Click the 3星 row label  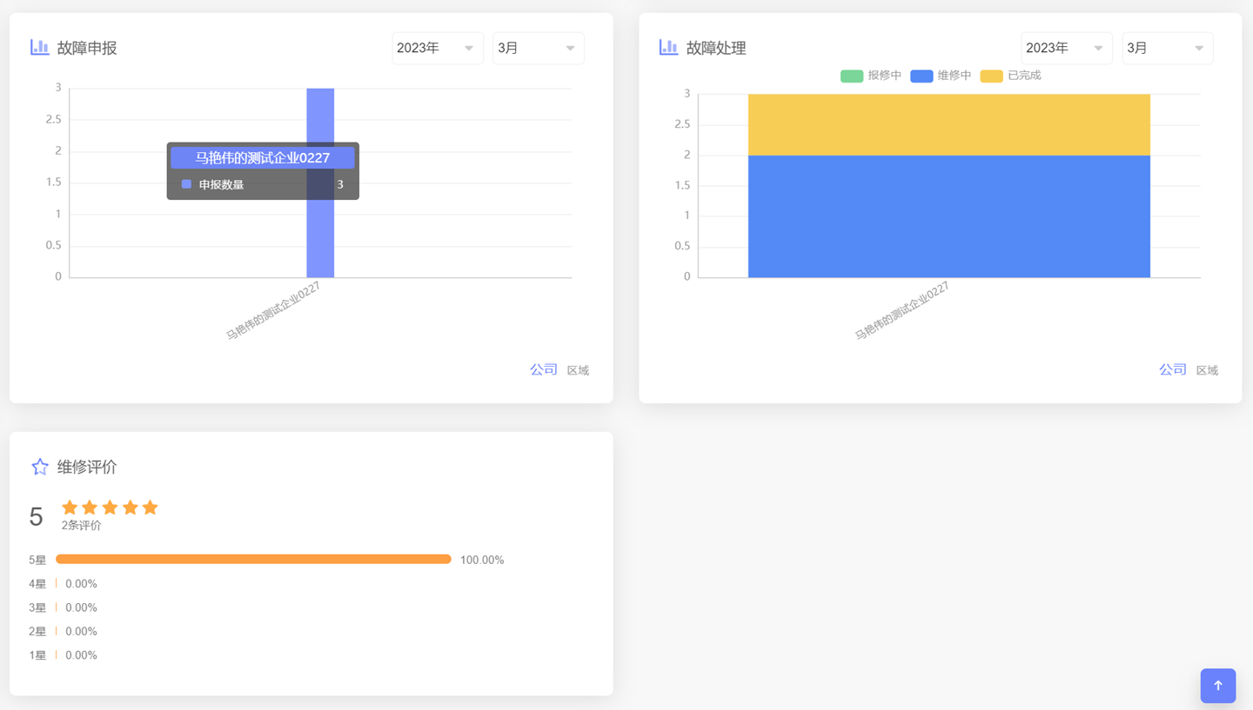coord(37,607)
